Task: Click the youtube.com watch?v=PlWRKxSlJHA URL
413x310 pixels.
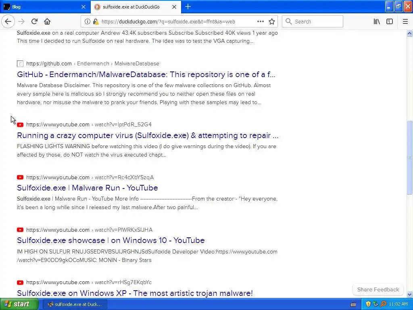Action: pos(89,230)
